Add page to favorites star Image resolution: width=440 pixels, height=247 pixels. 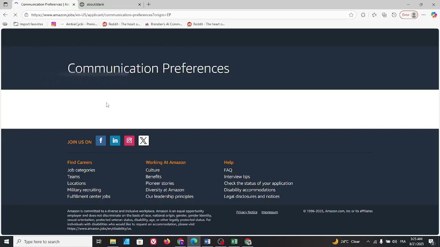351,15
